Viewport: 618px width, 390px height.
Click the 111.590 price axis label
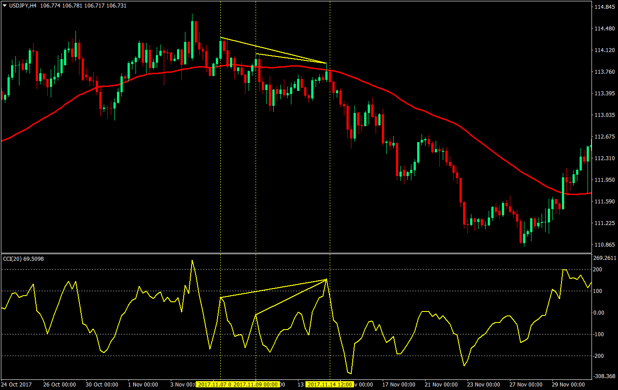coord(605,202)
